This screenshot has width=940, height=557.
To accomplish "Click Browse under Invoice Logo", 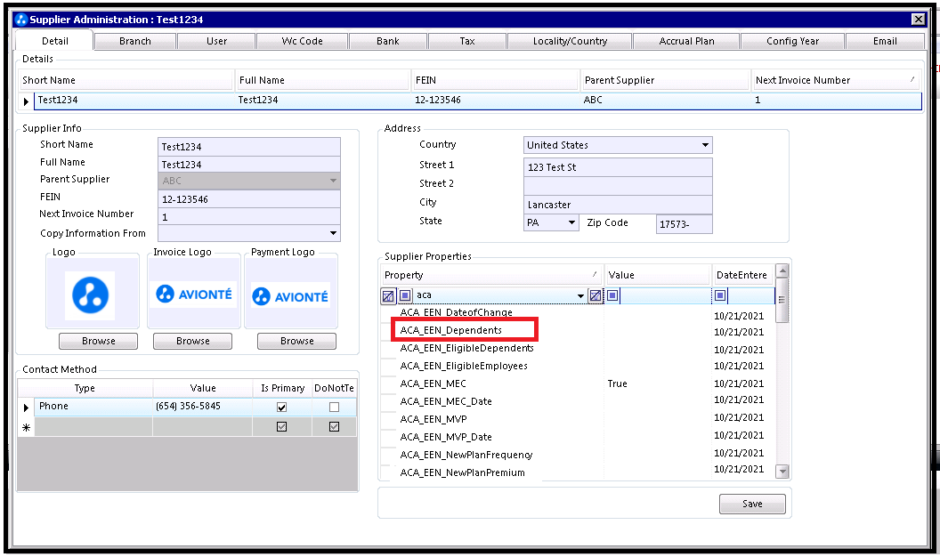I will click(x=192, y=341).
